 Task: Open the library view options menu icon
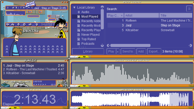(x=189, y=9)
